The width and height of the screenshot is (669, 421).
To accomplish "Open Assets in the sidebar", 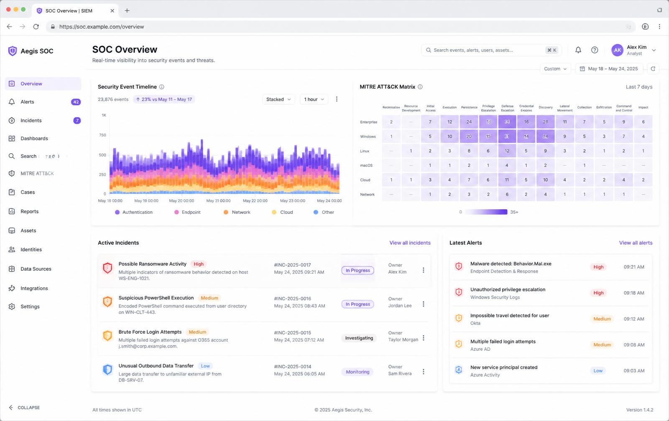I will point(43,231).
